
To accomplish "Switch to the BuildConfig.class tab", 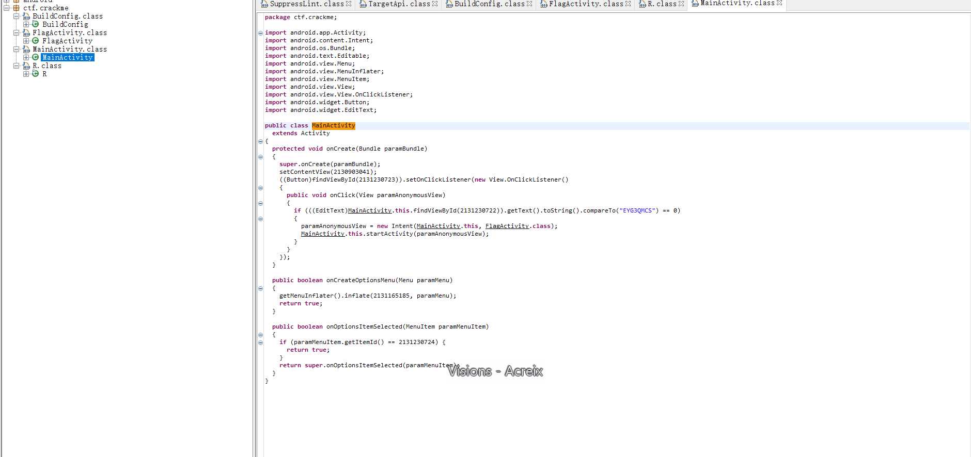I will (490, 4).
